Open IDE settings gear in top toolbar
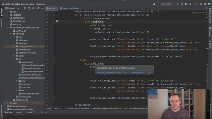Image resolution: width=212 pixels, height=119 pixels. [205, 4]
